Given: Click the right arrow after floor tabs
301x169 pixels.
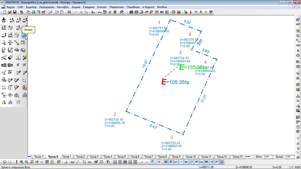Looking at the screenshot, I should (248, 157).
